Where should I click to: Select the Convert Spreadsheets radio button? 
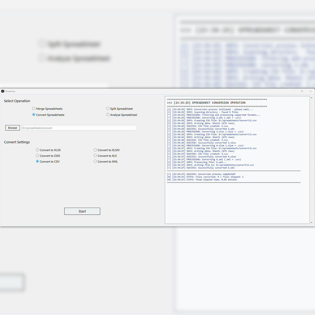coord(48,115)
